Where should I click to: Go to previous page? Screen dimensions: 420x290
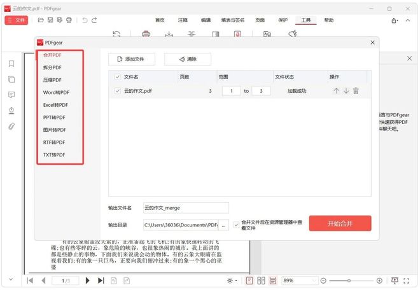point(43,280)
